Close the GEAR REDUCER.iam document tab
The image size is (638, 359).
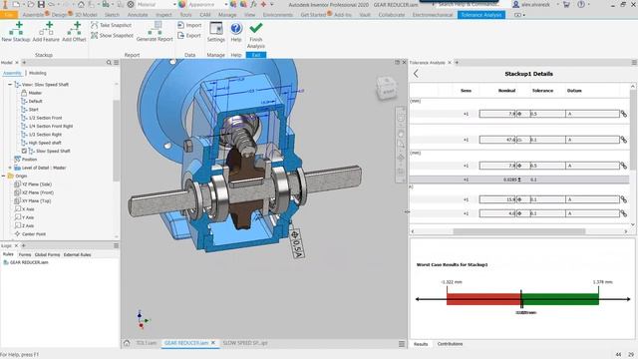point(213,343)
